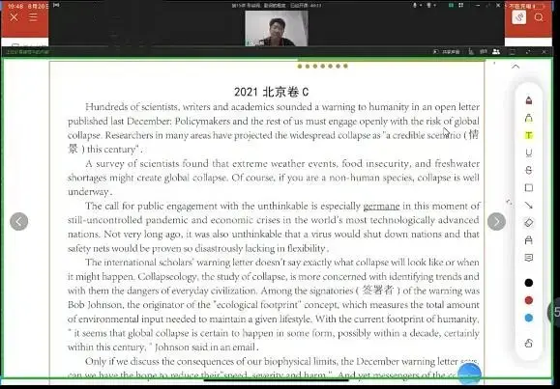Collapse the annotation toolbar with up chevron

pyautogui.click(x=516, y=67)
